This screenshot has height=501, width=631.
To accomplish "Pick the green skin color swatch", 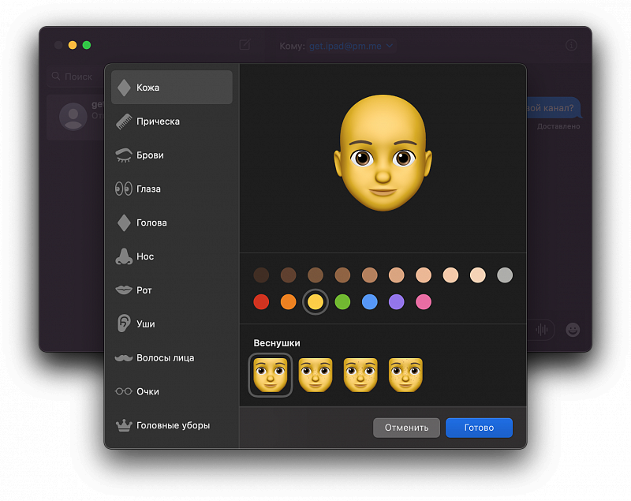I will (342, 302).
